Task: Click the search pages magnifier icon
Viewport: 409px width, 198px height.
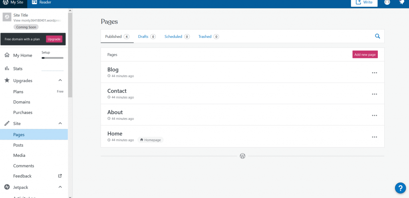Action: pos(377,36)
